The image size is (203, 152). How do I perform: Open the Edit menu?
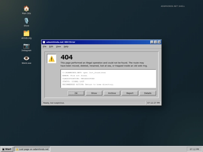[x=51, y=47]
